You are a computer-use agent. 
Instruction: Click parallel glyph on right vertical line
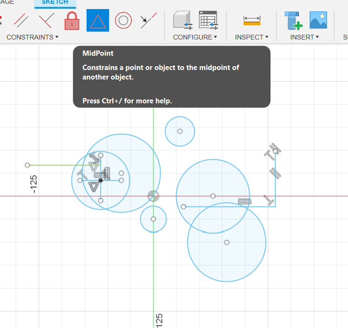pos(275,173)
